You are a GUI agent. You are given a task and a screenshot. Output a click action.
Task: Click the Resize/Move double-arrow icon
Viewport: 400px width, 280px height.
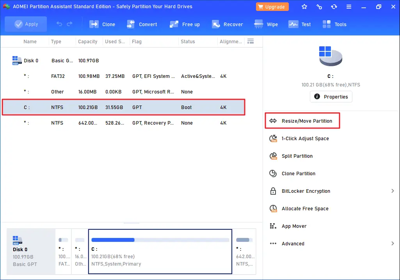(273, 121)
